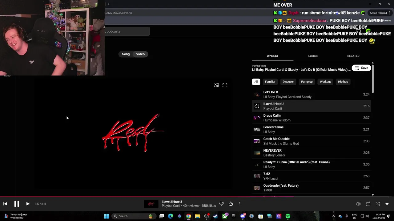
Task: Select the Familiar filter chip
Action: pos(270,82)
